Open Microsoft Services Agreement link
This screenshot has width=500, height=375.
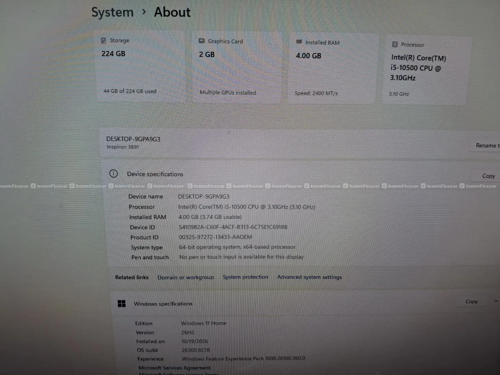point(174,367)
